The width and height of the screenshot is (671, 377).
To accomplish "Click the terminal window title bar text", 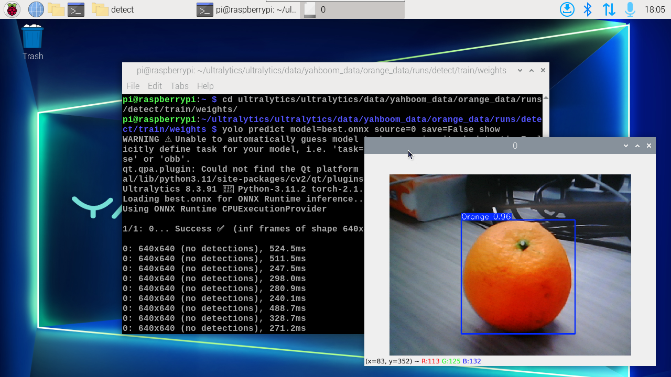I will tap(321, 70).
